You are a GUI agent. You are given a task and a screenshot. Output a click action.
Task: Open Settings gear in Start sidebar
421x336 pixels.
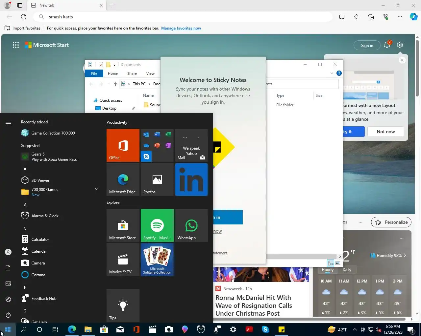8,299
